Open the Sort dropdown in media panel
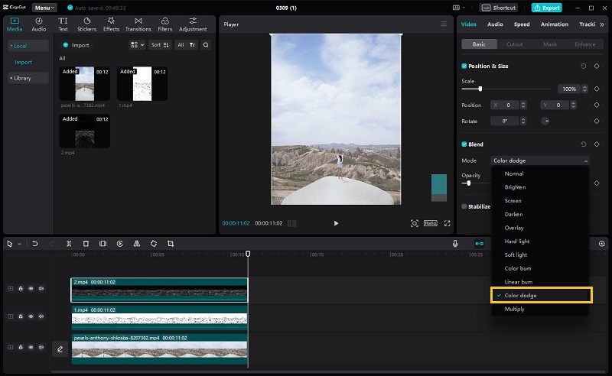The width and height of the screenshot is (612, 376). pyautogui.click(x=160, y=45)
